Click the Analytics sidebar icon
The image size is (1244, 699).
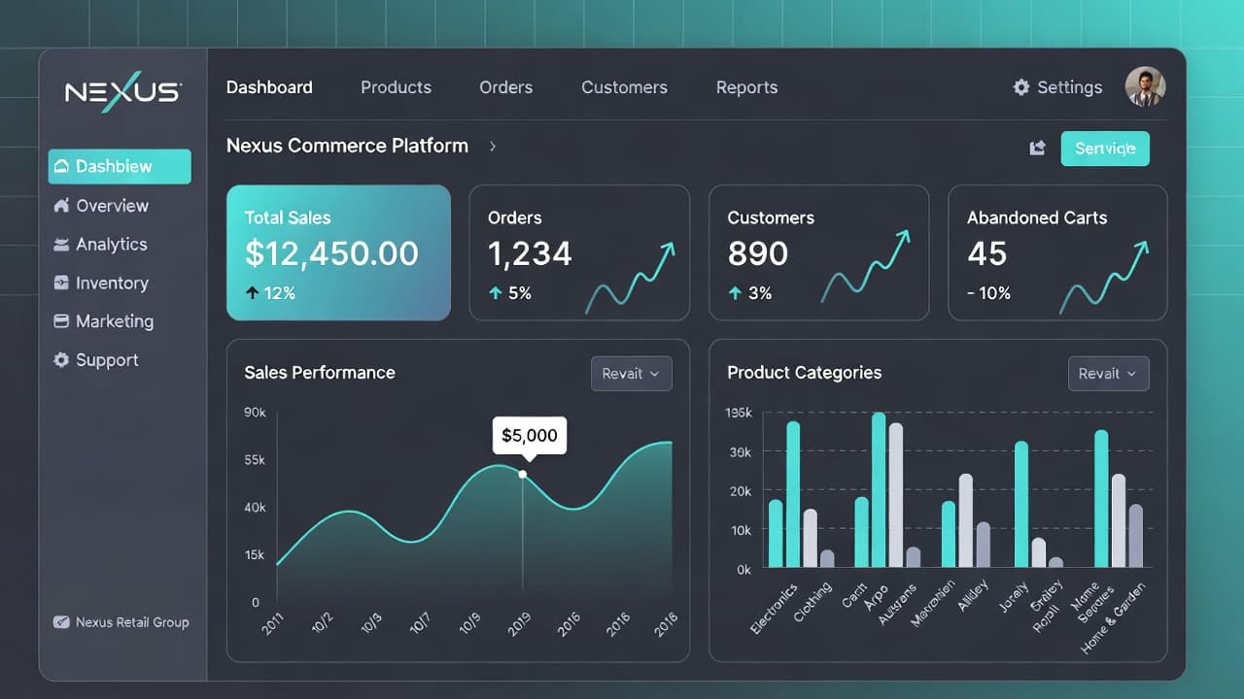(x=61, y=245)
